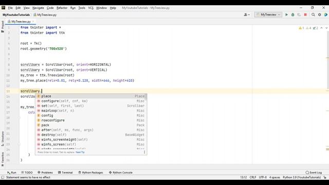Screen dimensions: 329x185
Task: Select 'after(self, ms, func, args)' completion suggestion
Action: 91,130
